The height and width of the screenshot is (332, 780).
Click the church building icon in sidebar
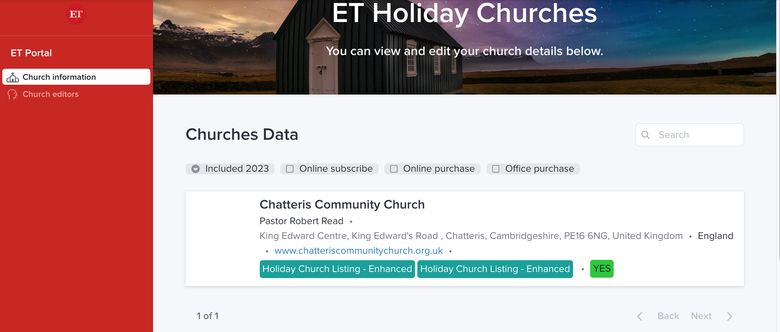pyautogui.click(x=13, y=77)
